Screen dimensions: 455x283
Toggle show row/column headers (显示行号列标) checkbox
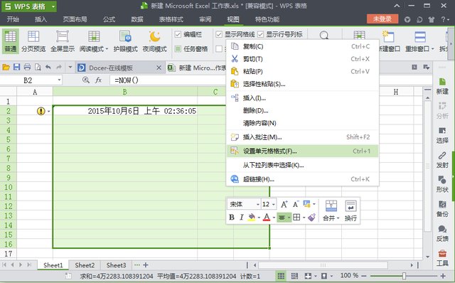point(261,35)
